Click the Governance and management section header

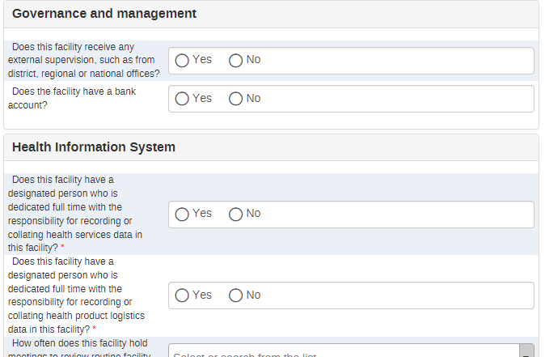(104, 14)
